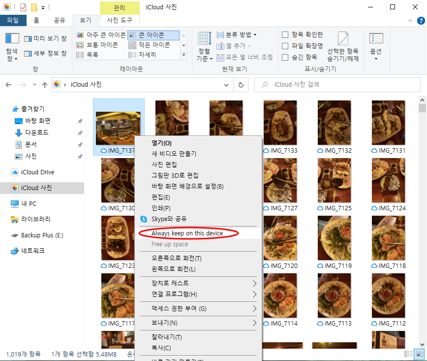Select 오른쪽으로 회전(T) menu entry
This screenshot has height=361, width=427.
tap(198, 258)
